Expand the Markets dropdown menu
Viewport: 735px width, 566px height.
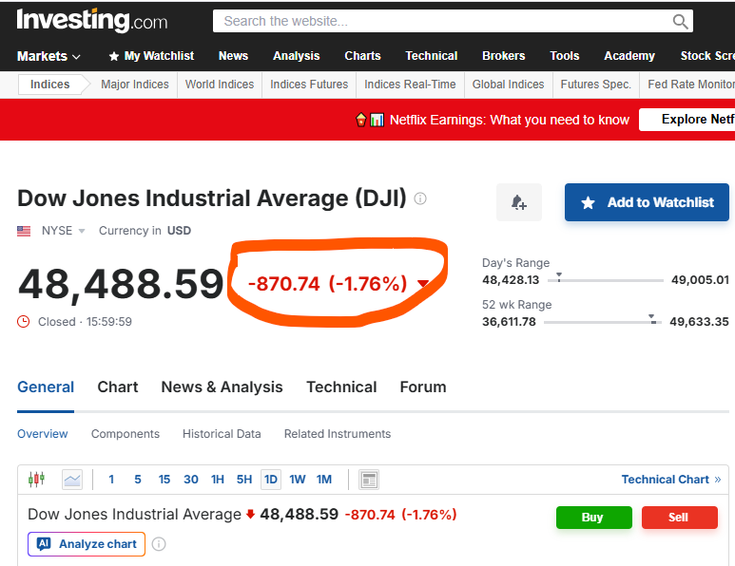coord(48,56)
